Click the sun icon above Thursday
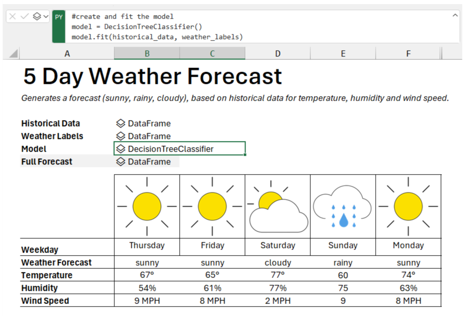The width and height of the screenshot is (466, 316). (147, 206)
